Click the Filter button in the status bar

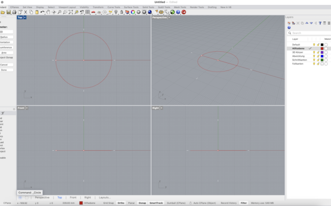[243, 203]
